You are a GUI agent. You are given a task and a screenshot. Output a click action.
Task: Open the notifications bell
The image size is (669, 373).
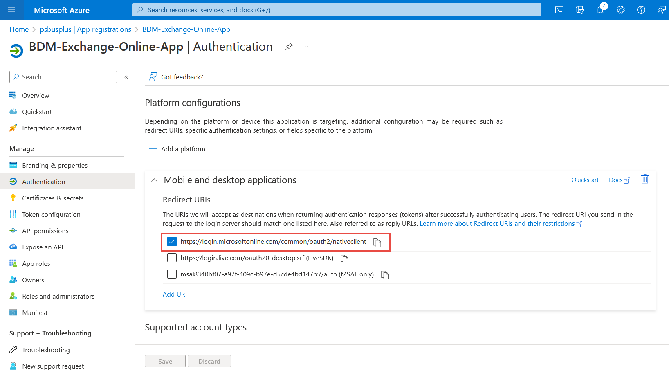pos(600,10)
